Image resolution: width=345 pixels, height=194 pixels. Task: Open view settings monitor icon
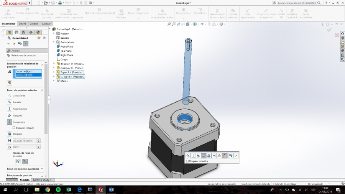point(221,24)
